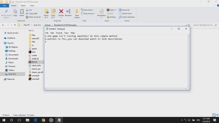Open Notepad's View menu
This screenshot has height=123, width=219.
66,33
